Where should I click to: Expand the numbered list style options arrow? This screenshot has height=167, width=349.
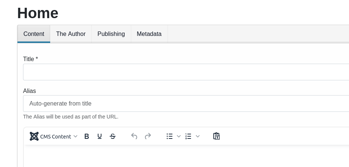198,136
